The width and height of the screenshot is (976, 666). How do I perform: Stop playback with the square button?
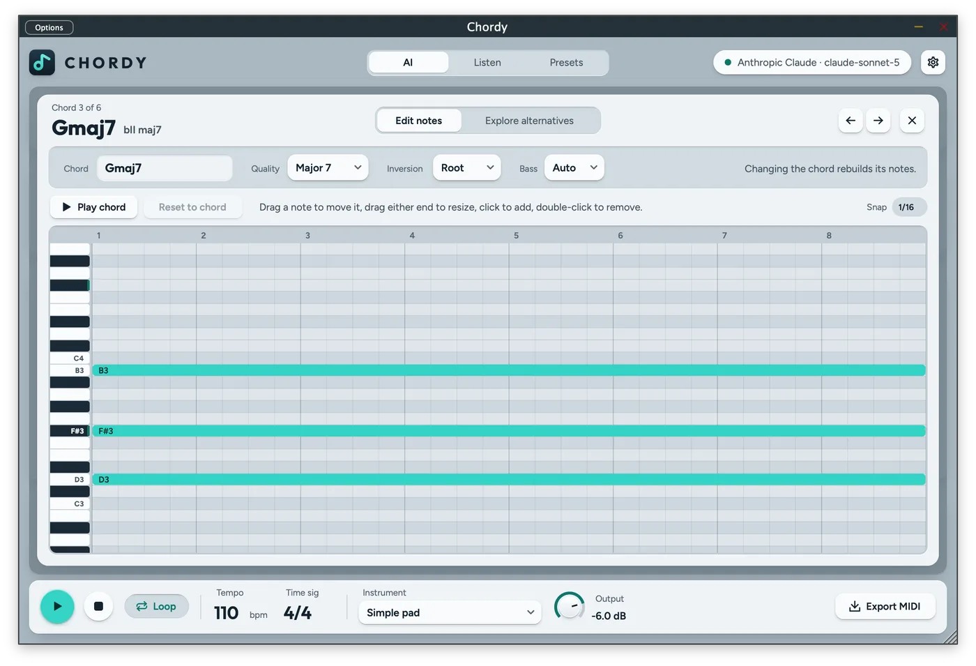pyautogui.click(x=98, y=606)
